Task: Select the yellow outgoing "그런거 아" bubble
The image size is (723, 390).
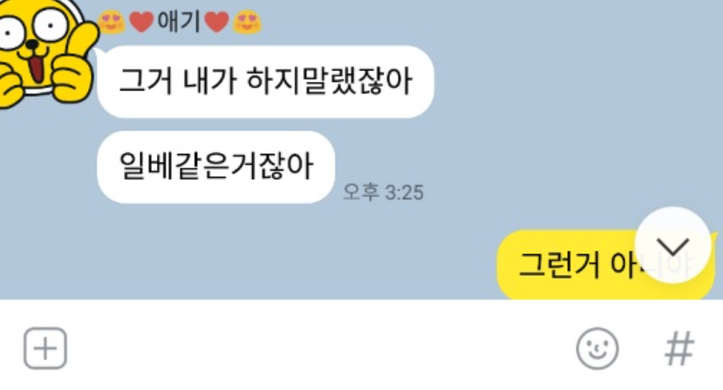Action: (605, 266)
